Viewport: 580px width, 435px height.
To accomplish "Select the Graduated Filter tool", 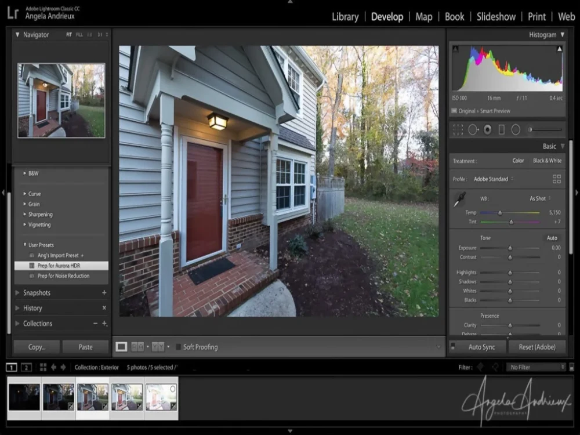I will point(502,130).
